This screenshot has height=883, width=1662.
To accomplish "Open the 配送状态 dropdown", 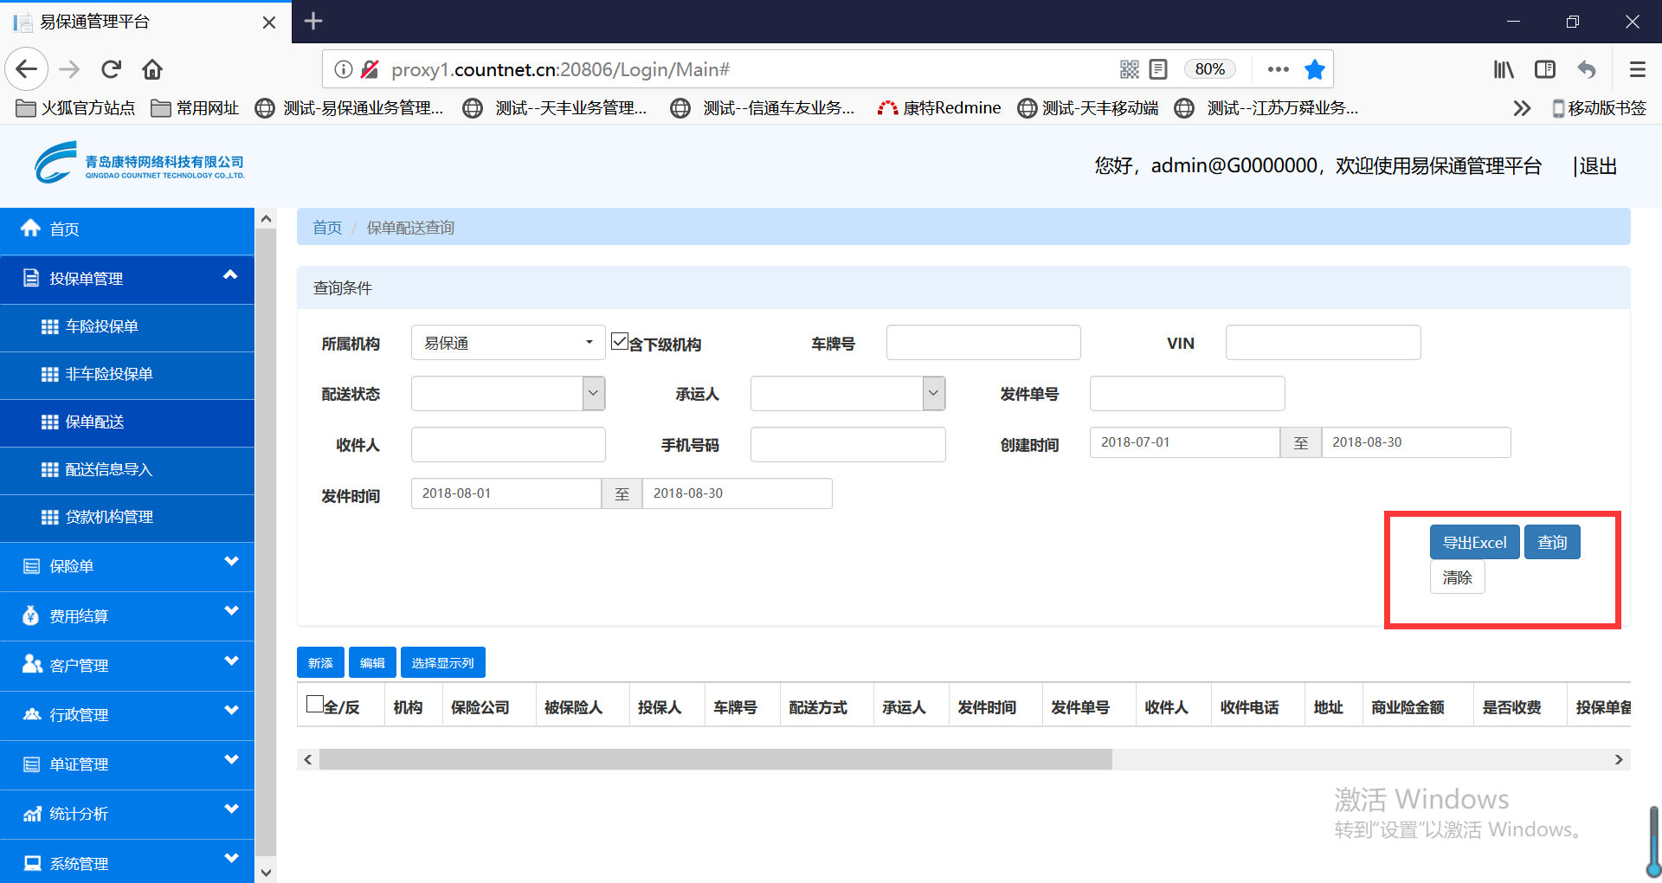I will [x=507, y=394].
